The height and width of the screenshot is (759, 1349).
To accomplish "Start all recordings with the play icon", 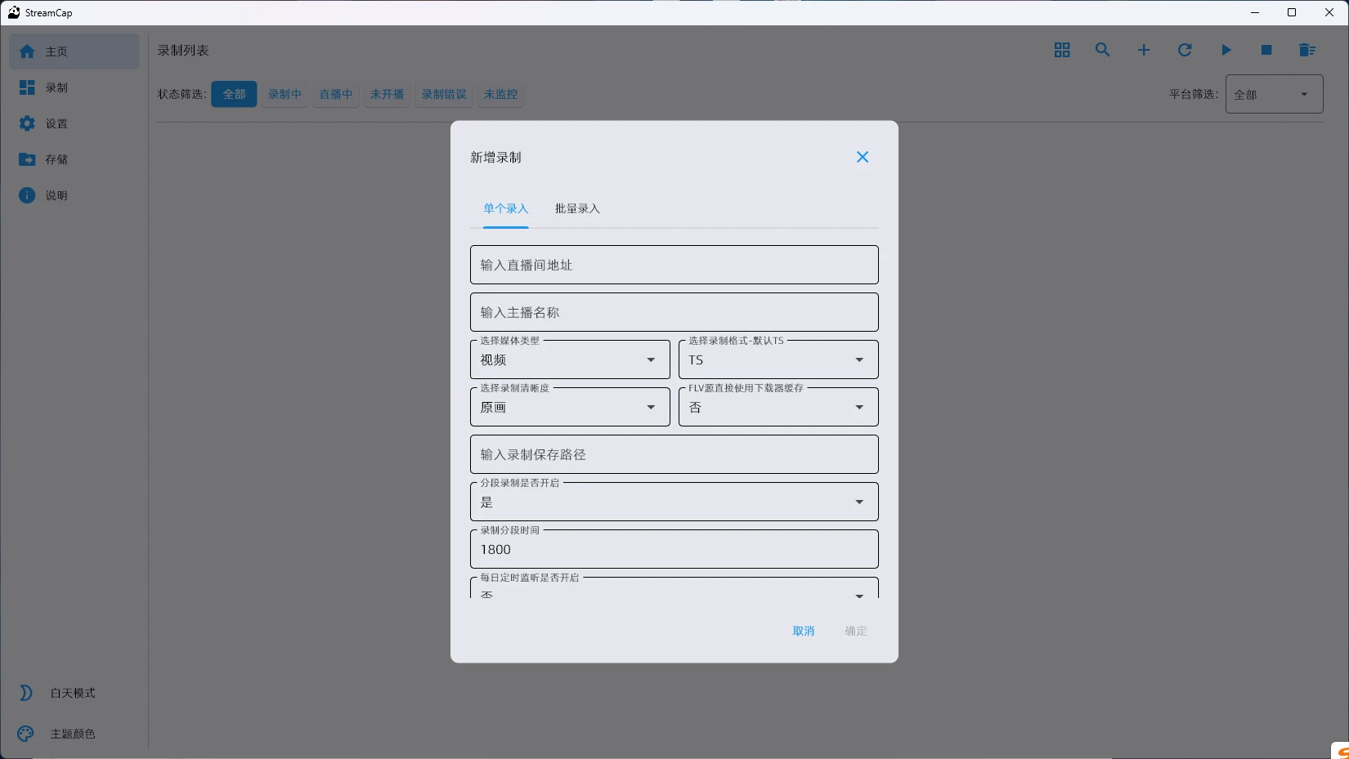I will [x=1226, y=50].
